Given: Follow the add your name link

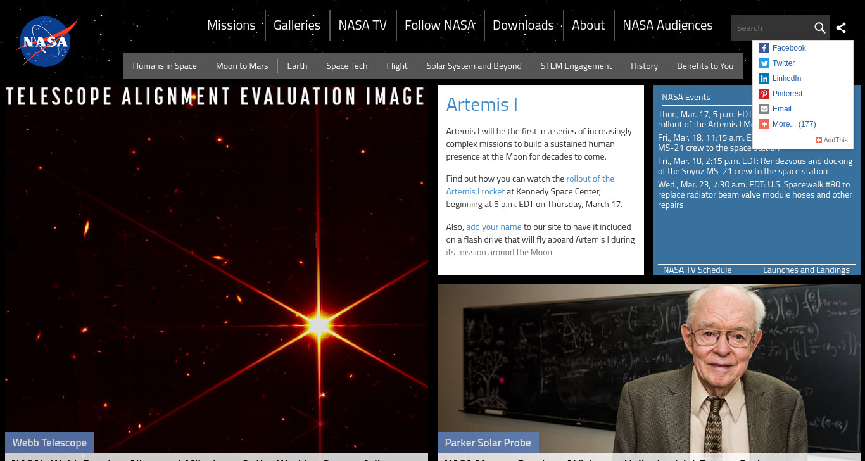Looking at the screenshot, I should coord(494,227).
